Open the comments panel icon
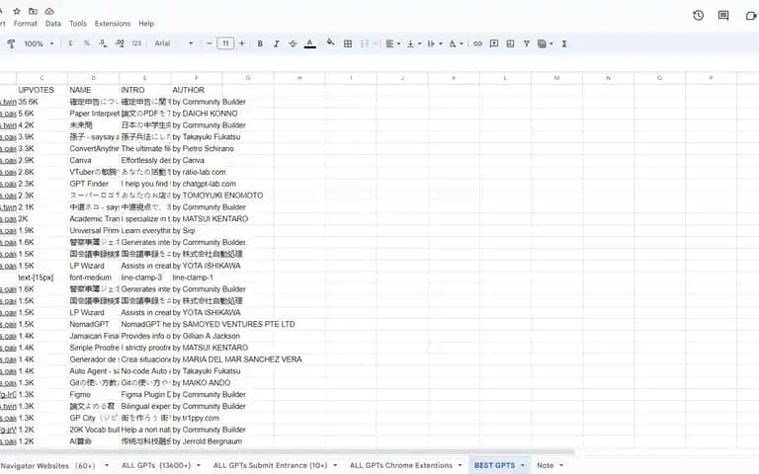 pyautogui.click(x=723, y=15)
